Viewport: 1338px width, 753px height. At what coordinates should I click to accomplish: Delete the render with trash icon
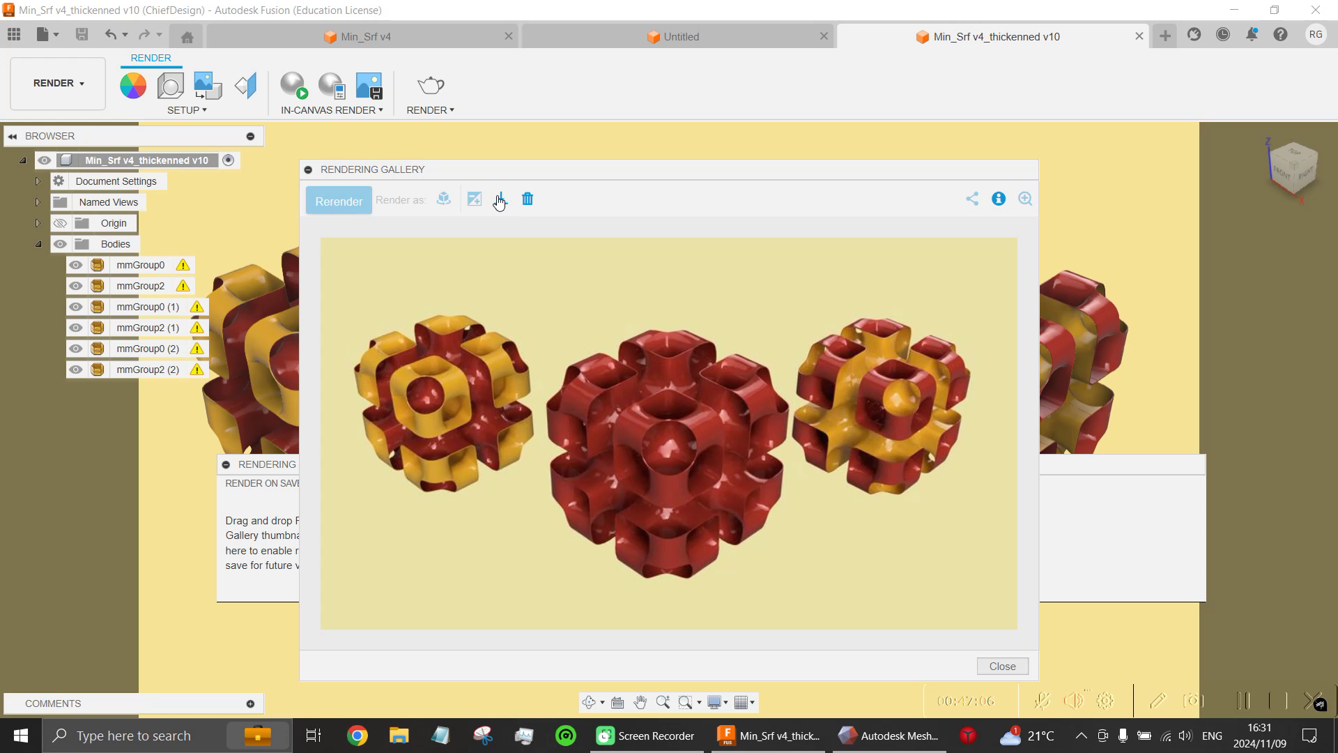[x=528, y=199]
